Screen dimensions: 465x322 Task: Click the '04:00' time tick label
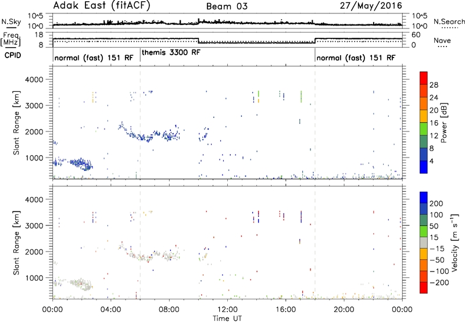[x=110, y=310]
